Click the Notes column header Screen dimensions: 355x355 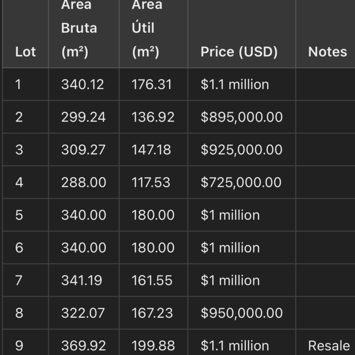point(327,52)
